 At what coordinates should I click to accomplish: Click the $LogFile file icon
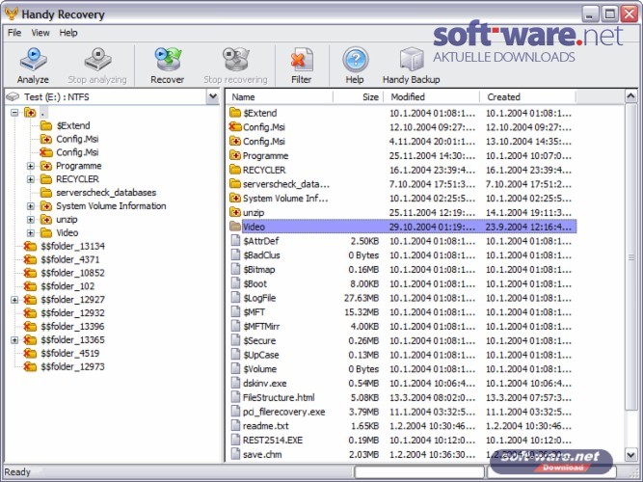point(235,298)
